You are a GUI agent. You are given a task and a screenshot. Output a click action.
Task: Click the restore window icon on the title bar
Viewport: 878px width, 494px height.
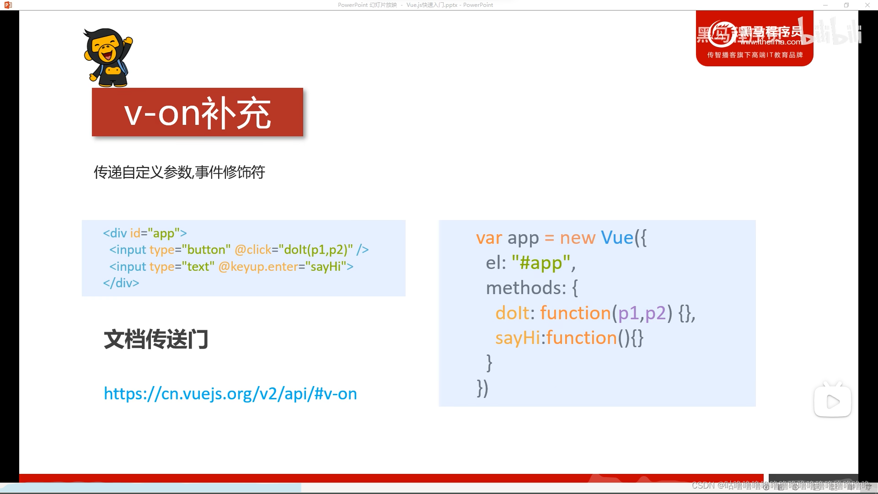[846, 5]
